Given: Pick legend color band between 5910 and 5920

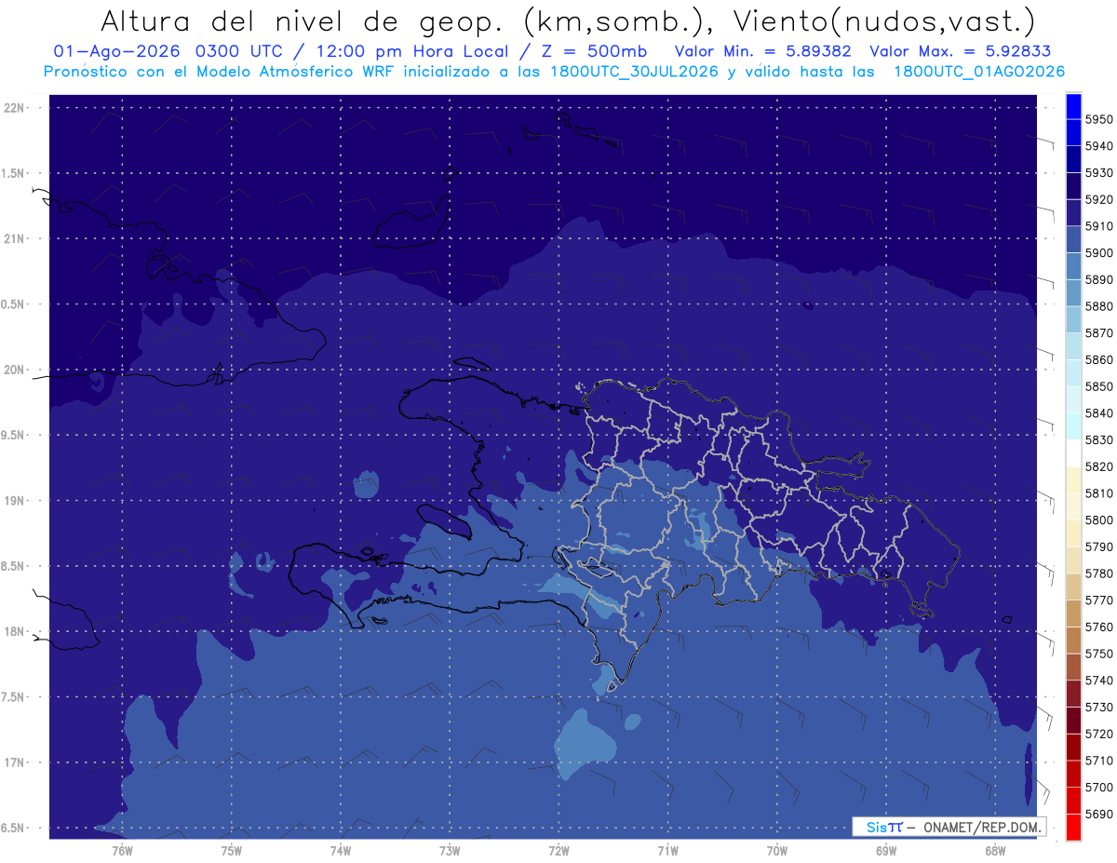Looking at the screenshot, I should [x=1073, y=213].
